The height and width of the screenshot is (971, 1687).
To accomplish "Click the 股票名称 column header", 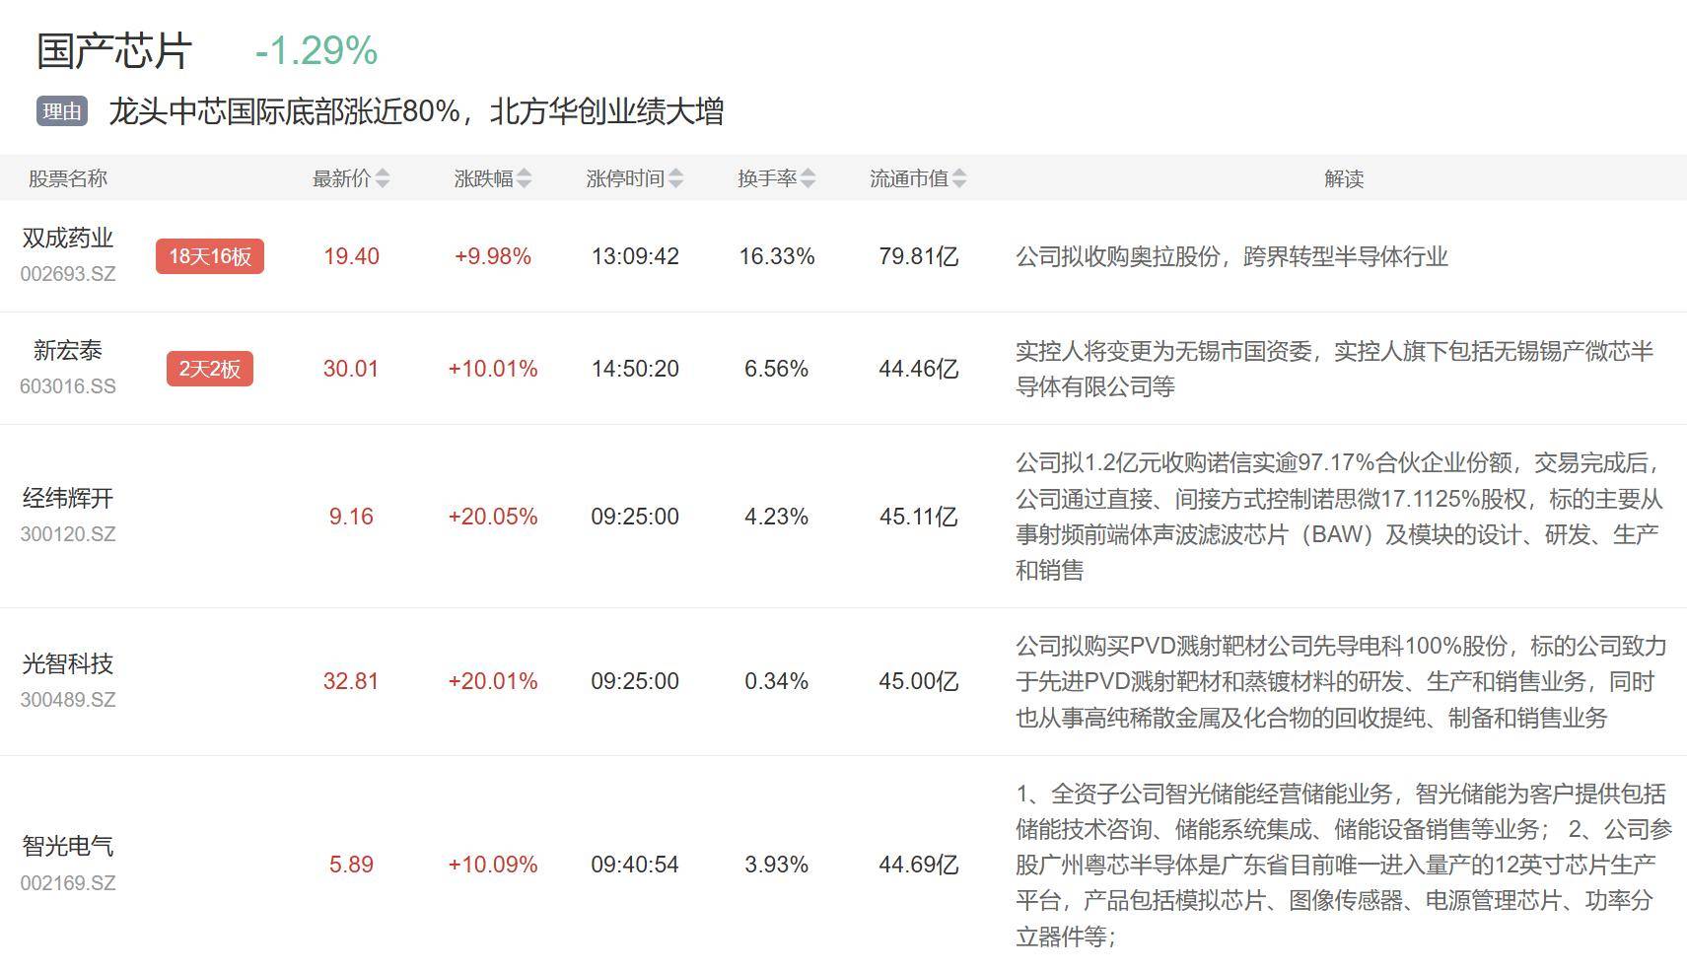I will 68,178.
